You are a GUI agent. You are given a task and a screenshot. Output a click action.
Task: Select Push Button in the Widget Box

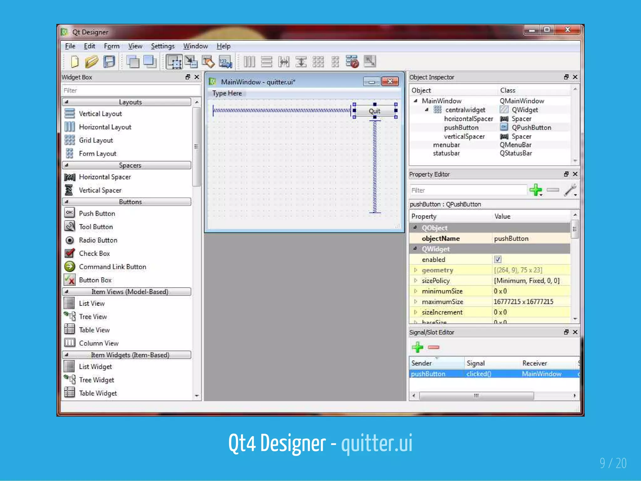(97, 213)
